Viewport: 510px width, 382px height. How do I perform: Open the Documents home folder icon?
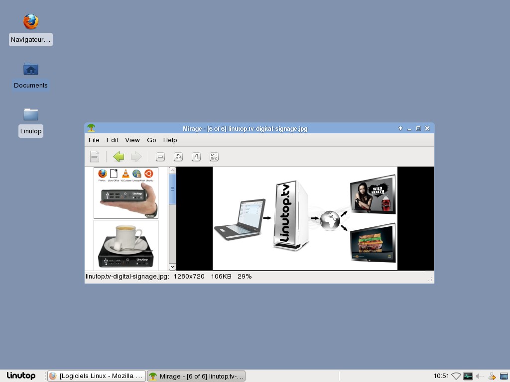coord(31,69)
